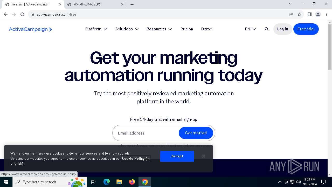Open the notification center icon
332x187 pixels.
[323, 182]
